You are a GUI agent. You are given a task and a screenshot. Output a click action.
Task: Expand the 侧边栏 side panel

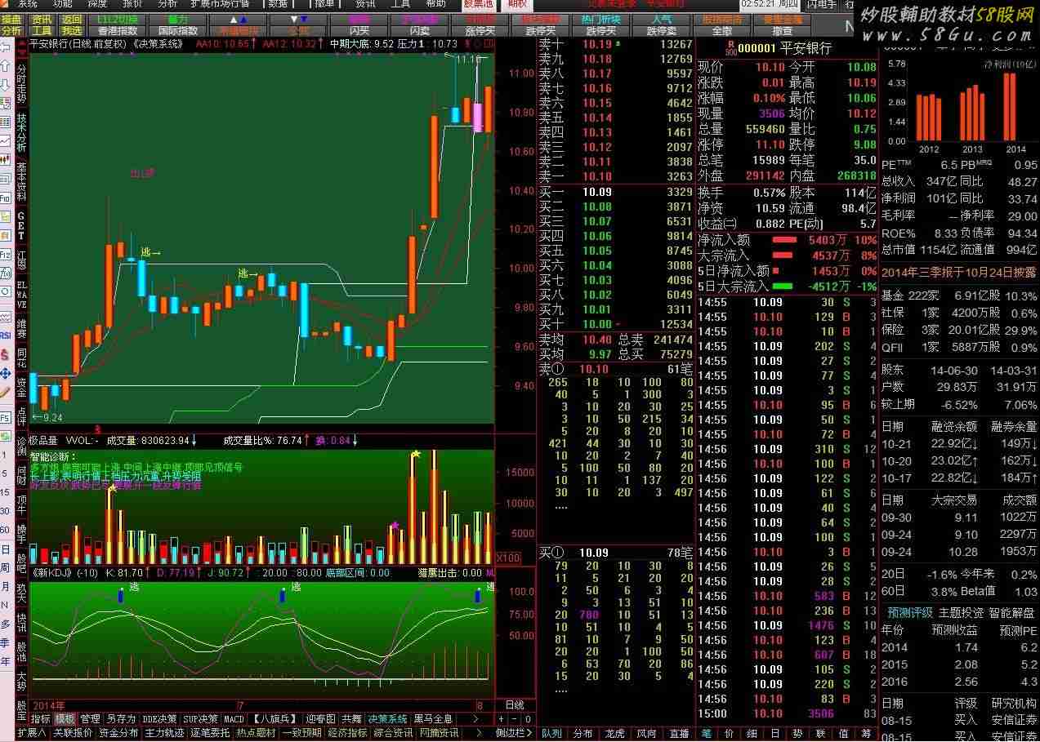513,733
